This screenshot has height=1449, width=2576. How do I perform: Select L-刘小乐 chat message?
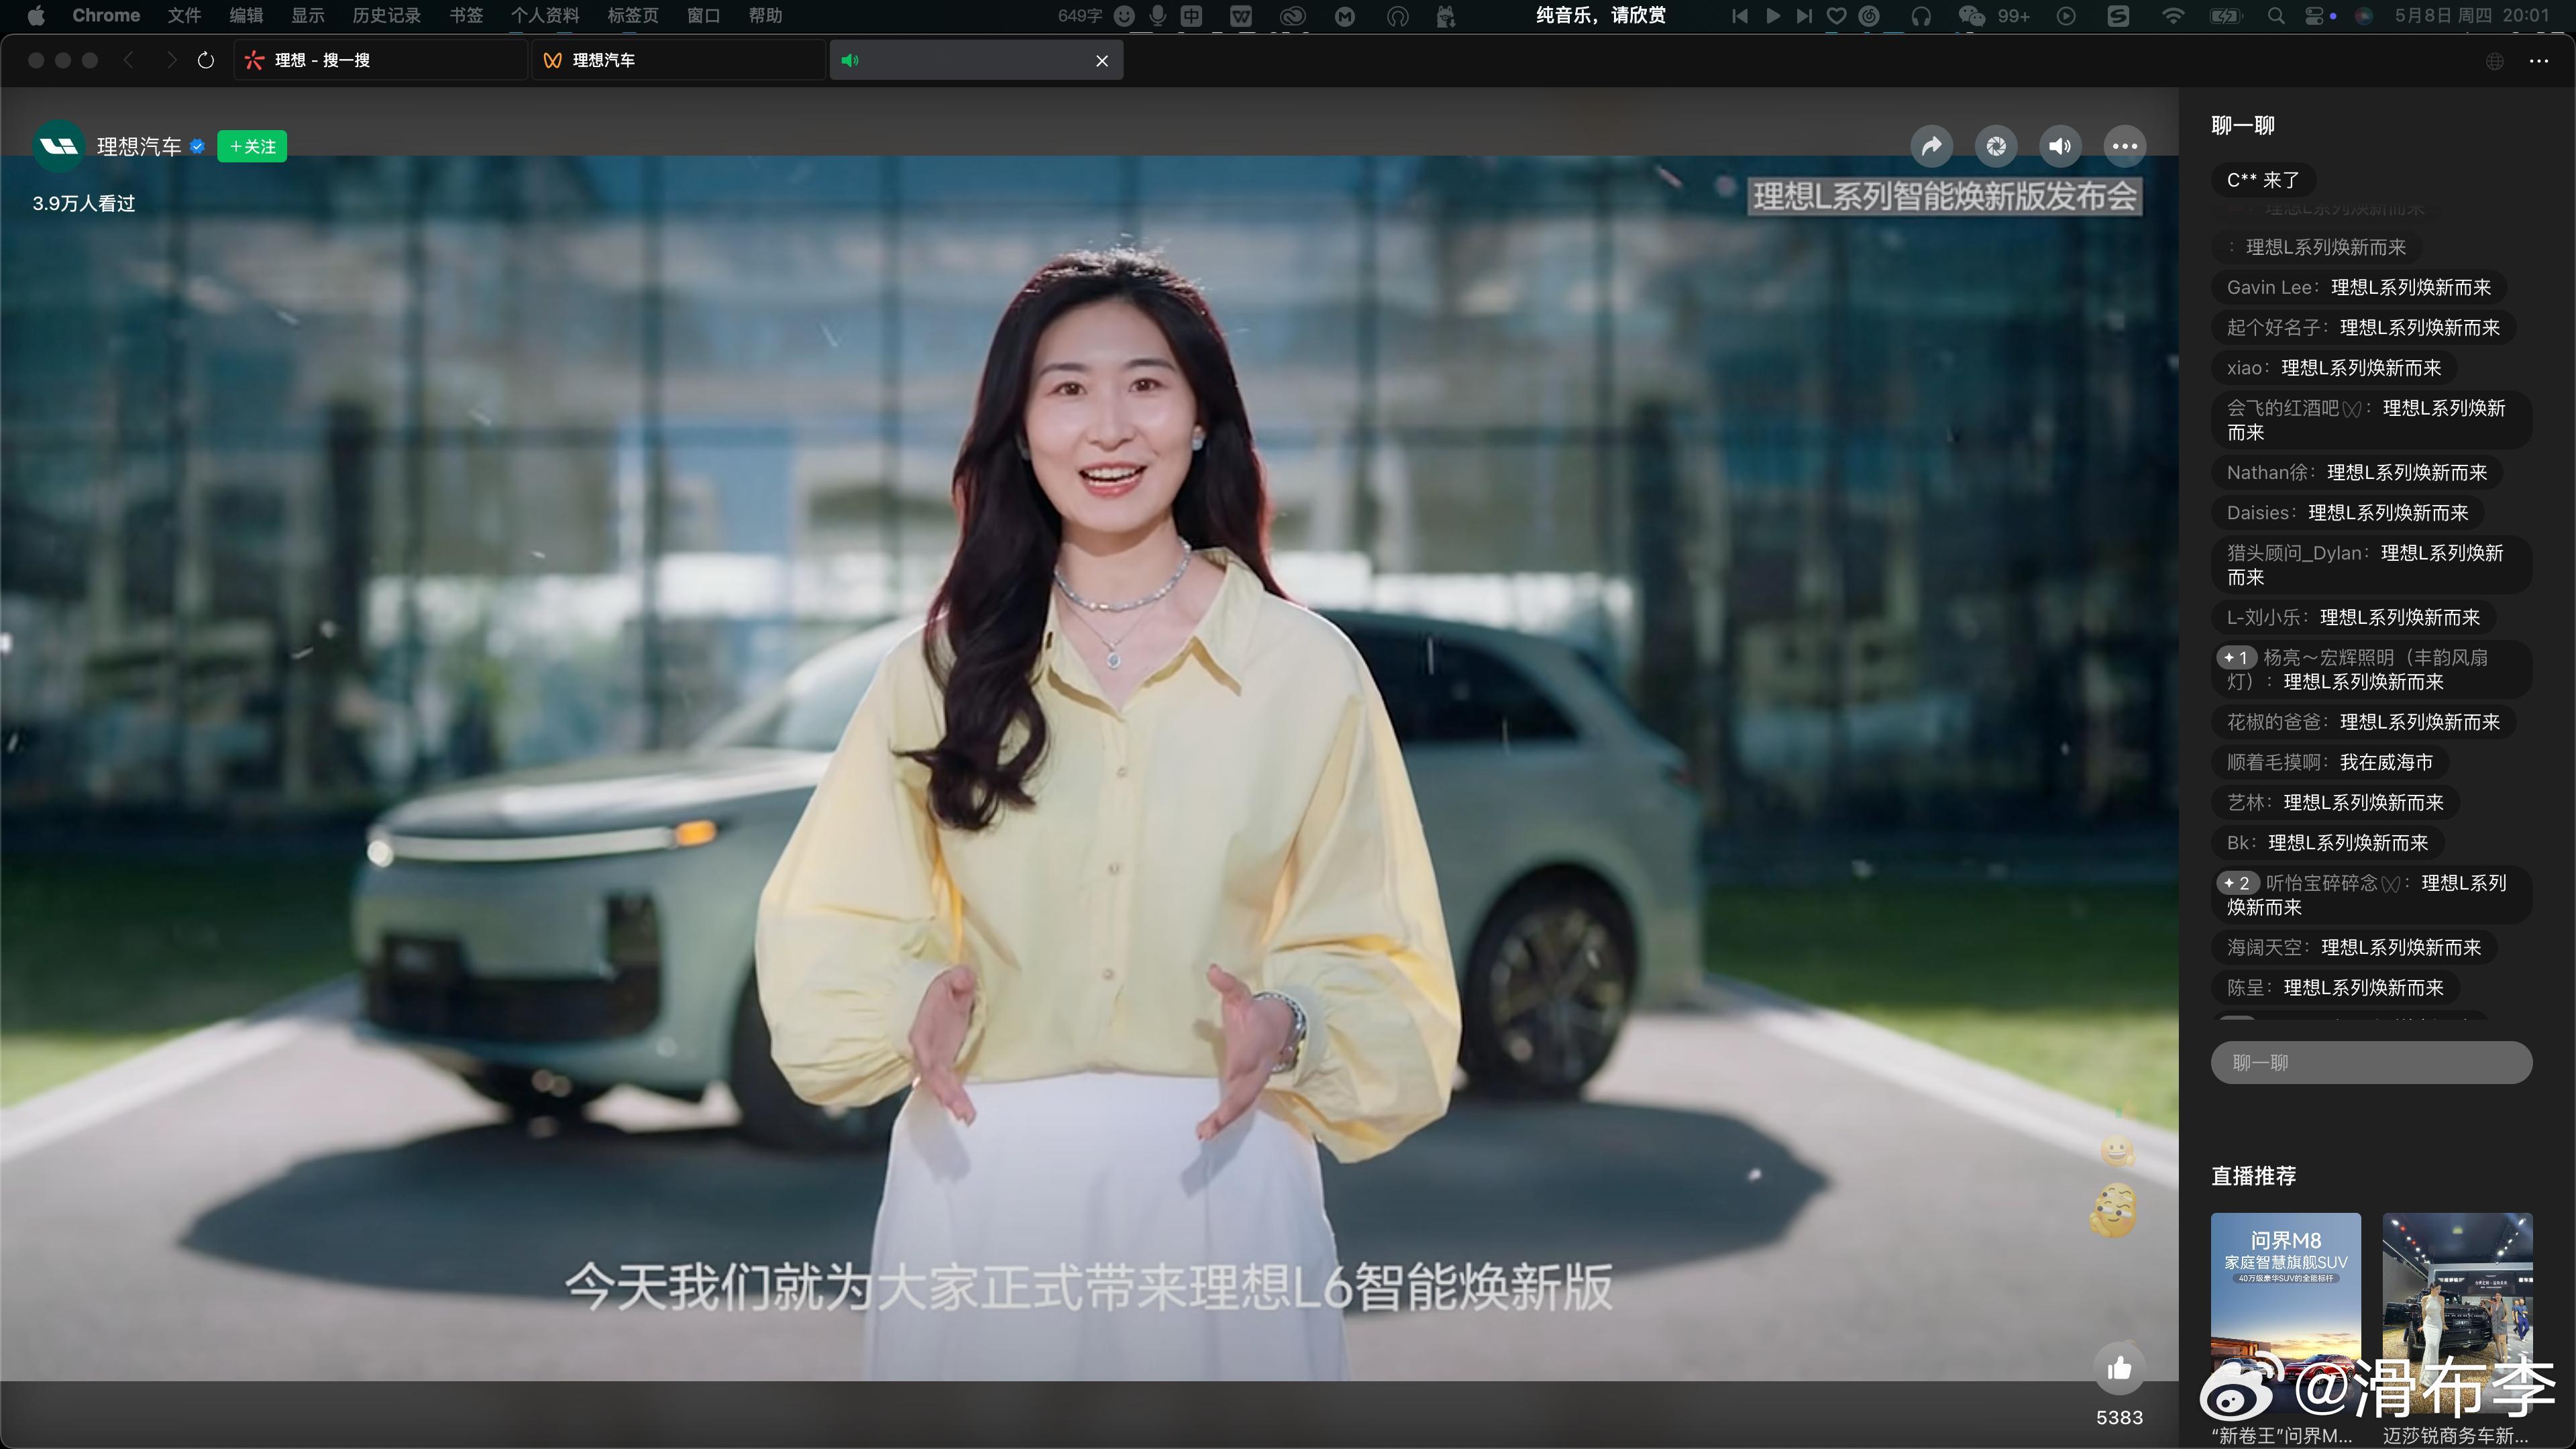pos(2353,617)
